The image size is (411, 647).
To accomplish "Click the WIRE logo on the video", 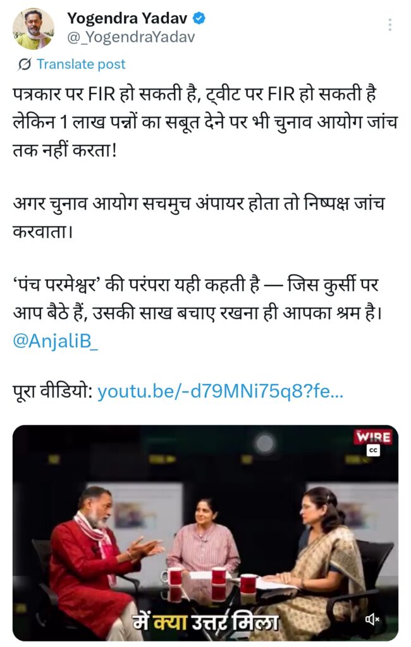I will pos(373,437).
